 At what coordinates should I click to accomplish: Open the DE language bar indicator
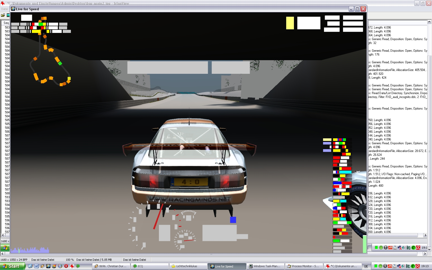[x=366, y=266]
